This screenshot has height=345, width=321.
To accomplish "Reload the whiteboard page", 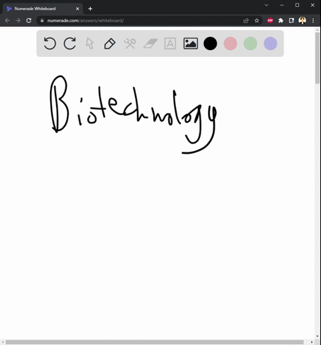I will (x=29, y=21).
